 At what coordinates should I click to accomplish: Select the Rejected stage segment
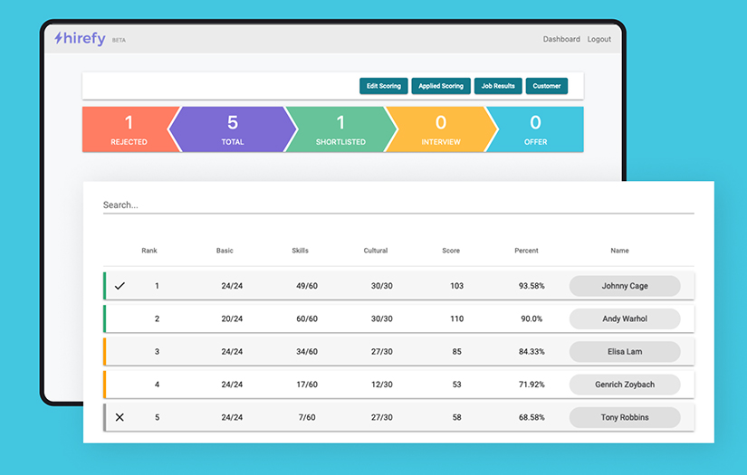click(x=127, y=129)
